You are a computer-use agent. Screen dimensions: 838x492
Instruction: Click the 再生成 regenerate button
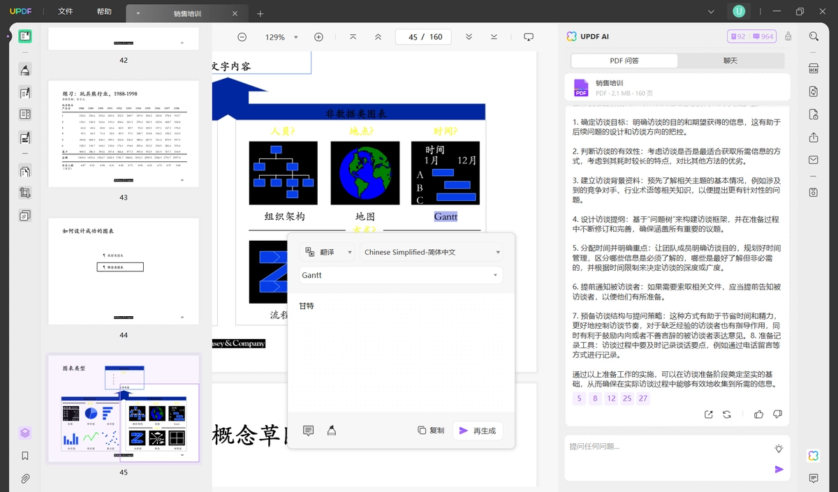(478, 431)
